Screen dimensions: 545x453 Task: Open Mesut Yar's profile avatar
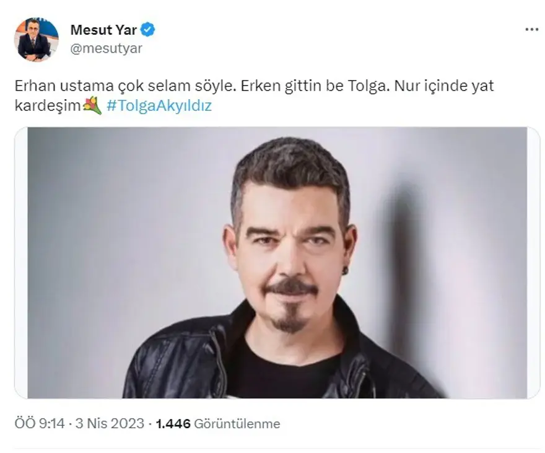coord(36,39)
